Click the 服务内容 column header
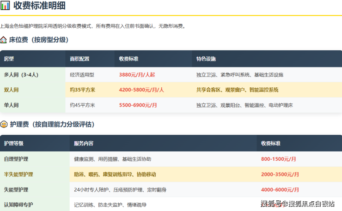Image resolution: width=342 pixels, height=211 pixels. click(84, 144)
